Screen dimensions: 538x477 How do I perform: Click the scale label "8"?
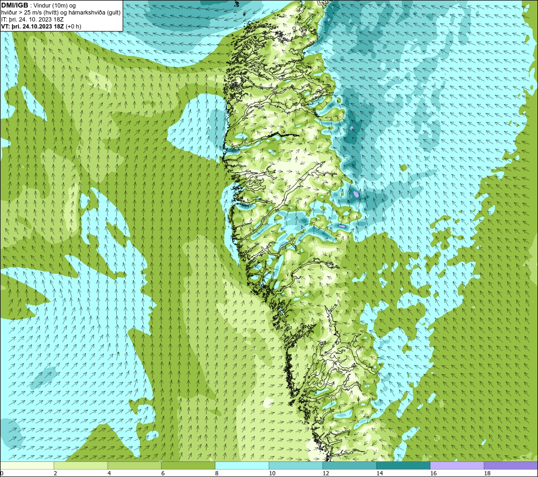(x=216, y=474)
